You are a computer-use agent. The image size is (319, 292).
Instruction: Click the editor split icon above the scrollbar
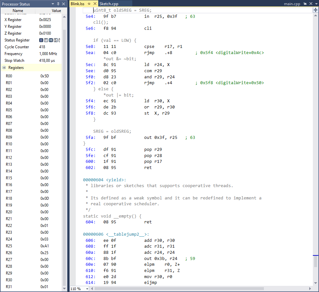[x=315, y=10]
